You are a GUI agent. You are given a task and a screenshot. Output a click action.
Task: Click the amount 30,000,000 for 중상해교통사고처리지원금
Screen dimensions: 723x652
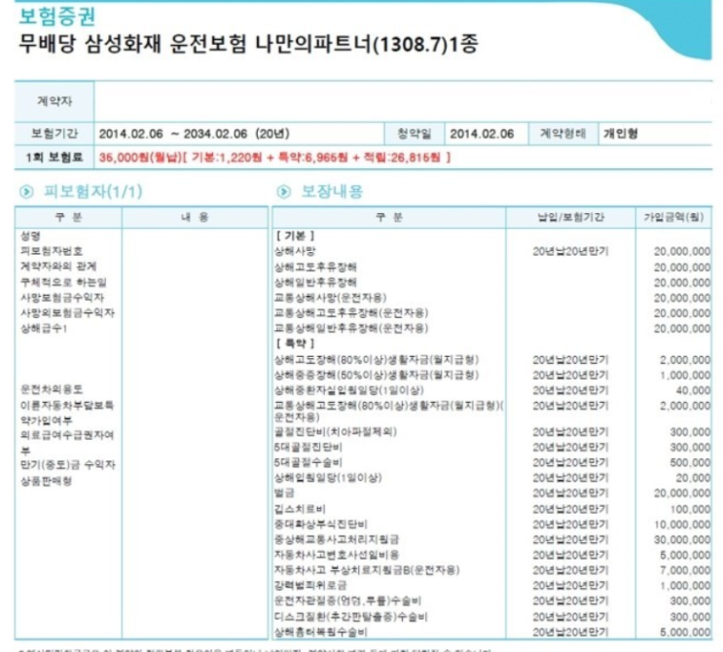click(682, 539)
